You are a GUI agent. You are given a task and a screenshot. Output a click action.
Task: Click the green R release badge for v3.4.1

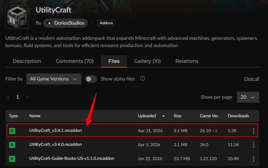click(x=12, y=131)
